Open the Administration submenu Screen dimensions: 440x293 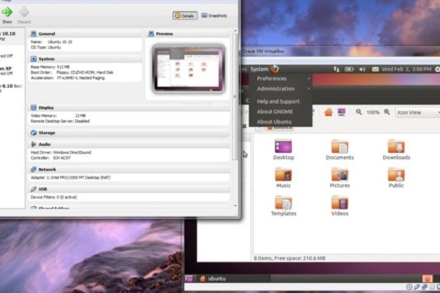[x=281, y=88]
